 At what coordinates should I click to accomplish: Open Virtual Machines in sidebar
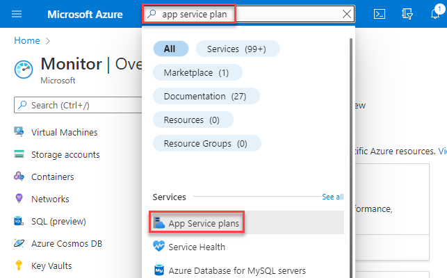click(x=64, y=132)
